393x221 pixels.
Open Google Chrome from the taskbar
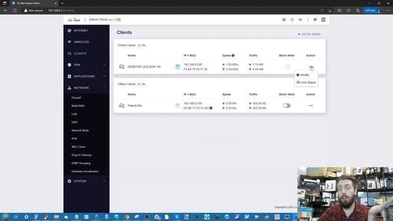[x=127, y=217]
